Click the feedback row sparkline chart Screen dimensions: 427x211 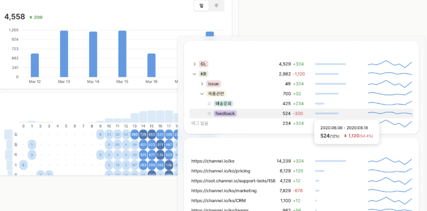click(390, 113)
